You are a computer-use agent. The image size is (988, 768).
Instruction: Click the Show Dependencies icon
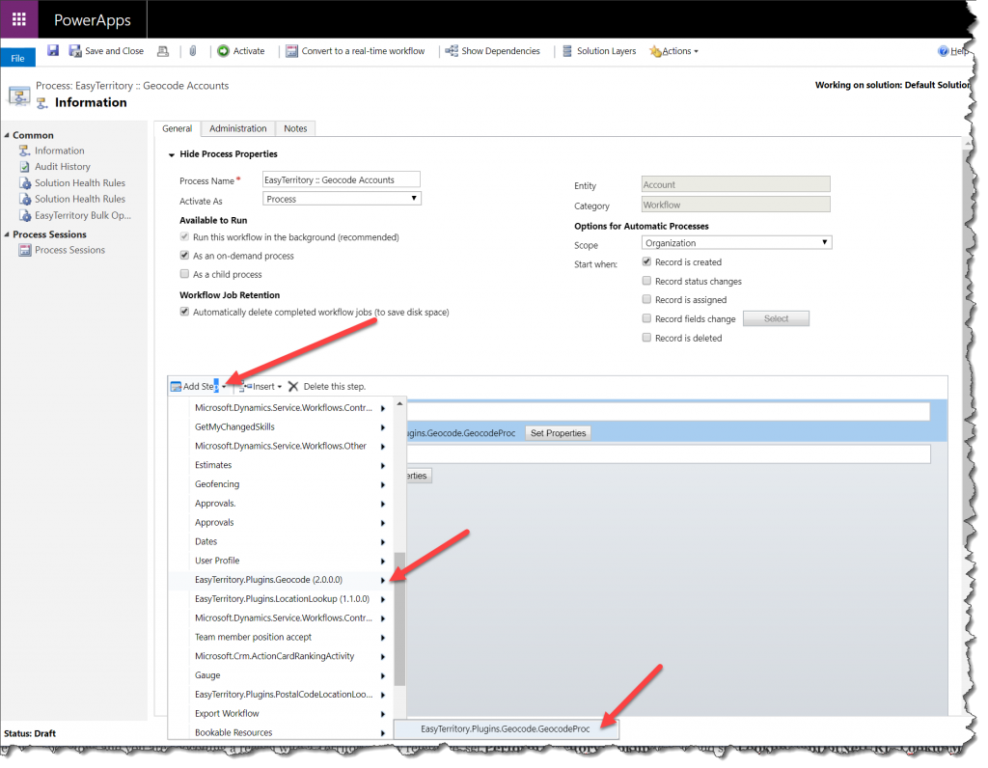(452, 51)
